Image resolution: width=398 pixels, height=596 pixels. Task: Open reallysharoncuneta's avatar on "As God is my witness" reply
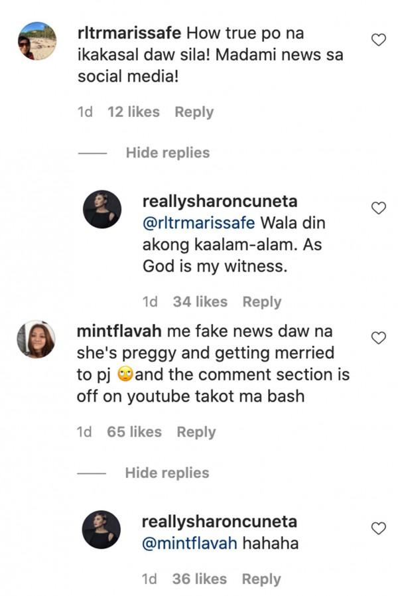coord(102,210)
